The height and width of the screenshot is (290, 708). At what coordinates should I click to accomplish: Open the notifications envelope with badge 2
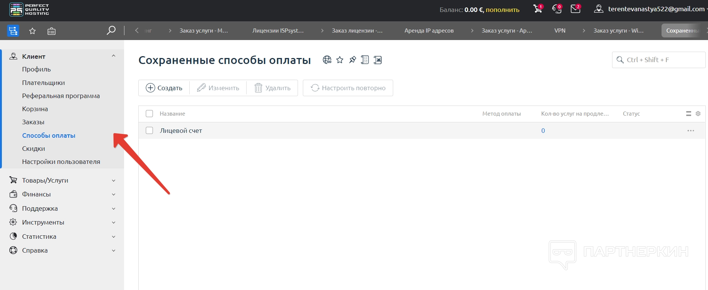click(576, 9)
